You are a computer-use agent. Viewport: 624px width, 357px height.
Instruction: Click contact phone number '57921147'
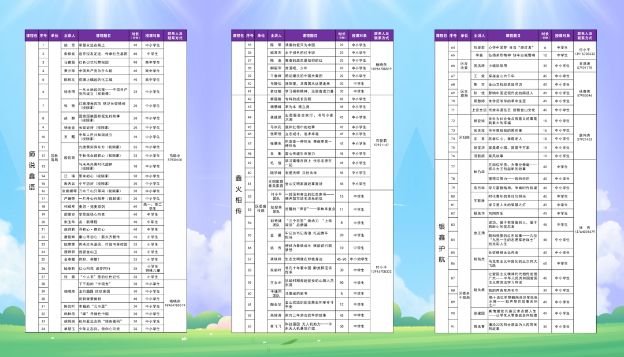click(x=381, y=145)
